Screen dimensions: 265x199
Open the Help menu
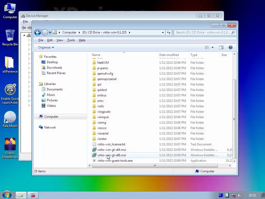click(x=82, y=40)
